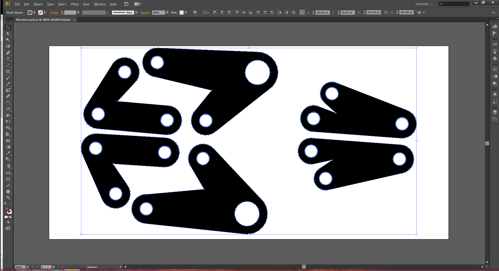Select the Rotate tool
The image size is (499, 271).
8,103
